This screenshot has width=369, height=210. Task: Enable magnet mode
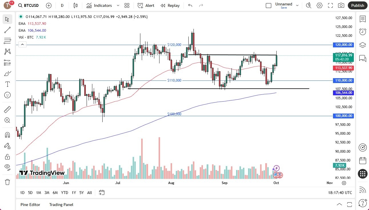coord(7,135)
